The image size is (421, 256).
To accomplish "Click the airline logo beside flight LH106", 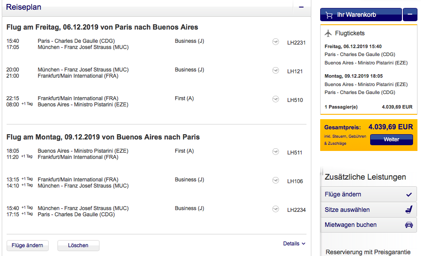I will pyautogui.click(x=276, y=181).
